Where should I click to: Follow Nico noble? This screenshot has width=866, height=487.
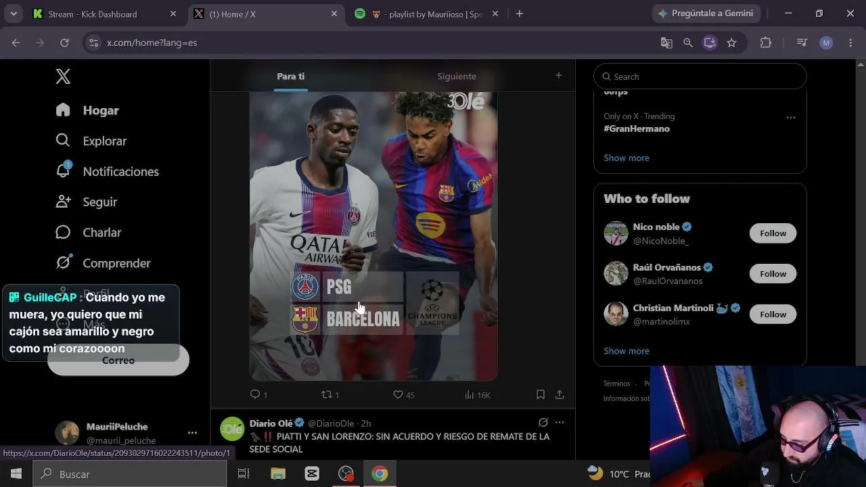click(x=773, y=233)
